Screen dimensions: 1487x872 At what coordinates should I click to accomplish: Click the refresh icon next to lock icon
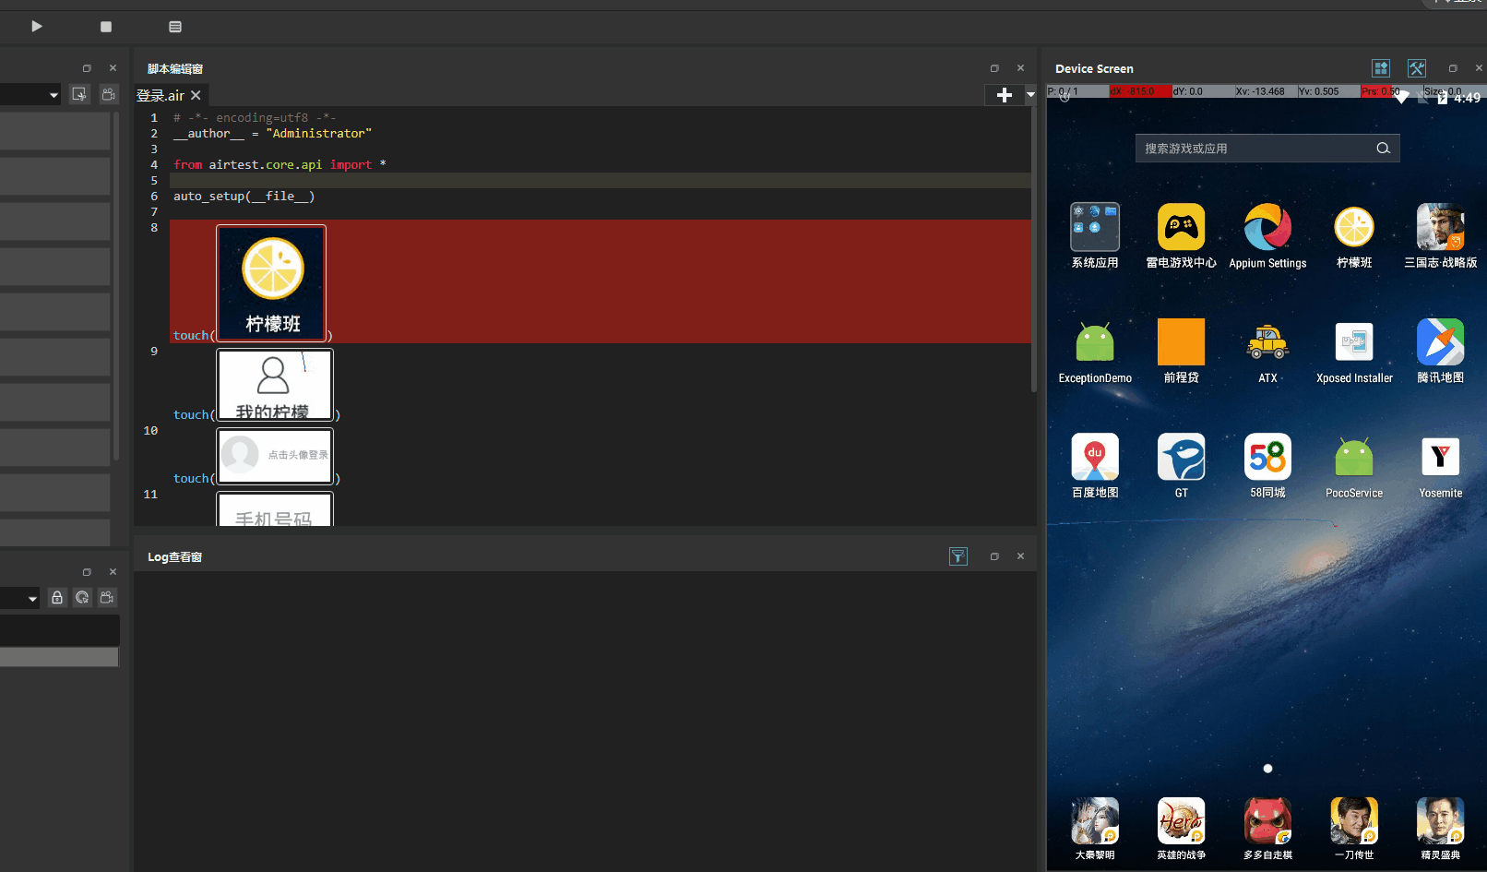[x=82, y=597]
